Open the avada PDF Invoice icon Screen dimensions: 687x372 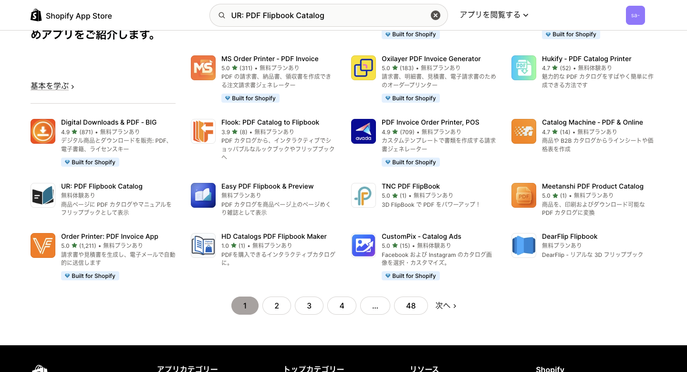pos(364,131)
